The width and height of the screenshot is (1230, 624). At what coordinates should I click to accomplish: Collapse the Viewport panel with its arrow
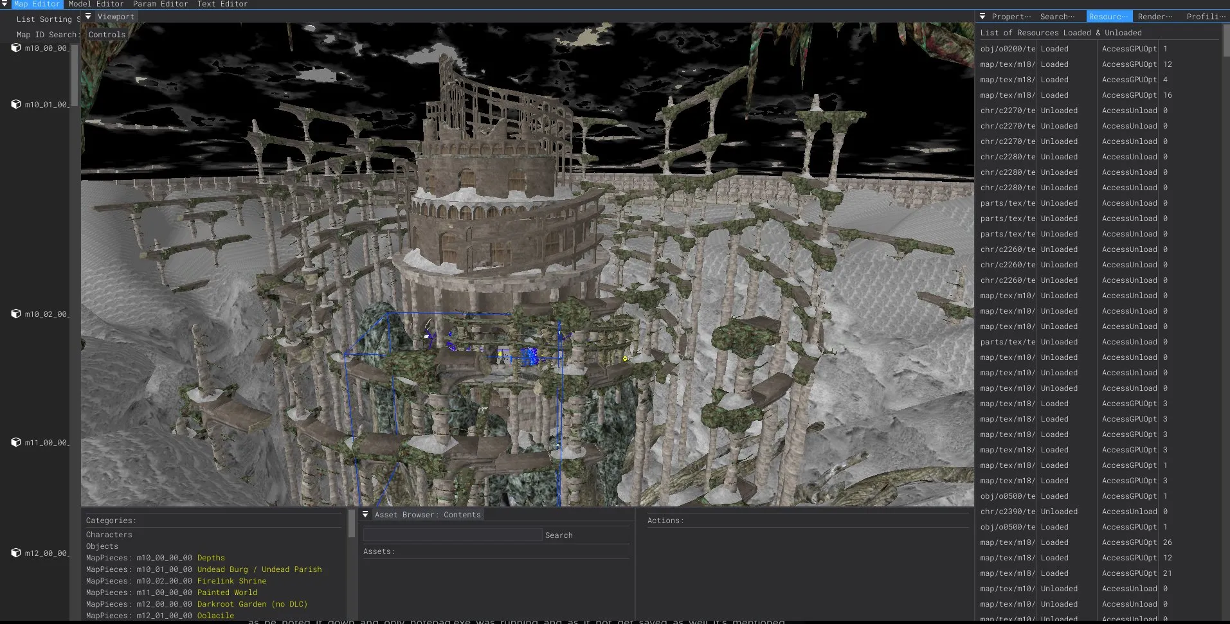[89, 16]
